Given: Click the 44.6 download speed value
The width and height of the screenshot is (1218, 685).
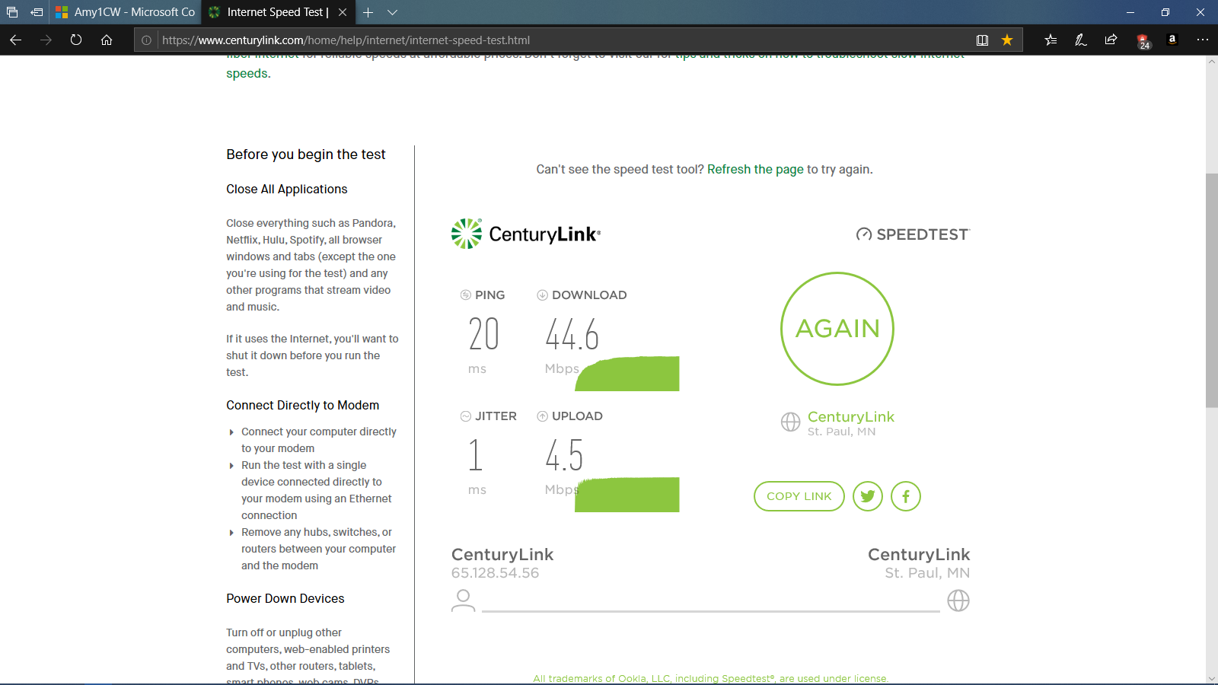Looking at the screenshot, I should [572, 335].
